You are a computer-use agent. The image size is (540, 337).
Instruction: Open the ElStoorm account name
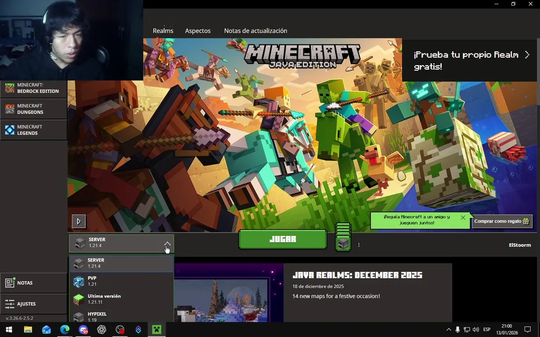click(520, 245)
